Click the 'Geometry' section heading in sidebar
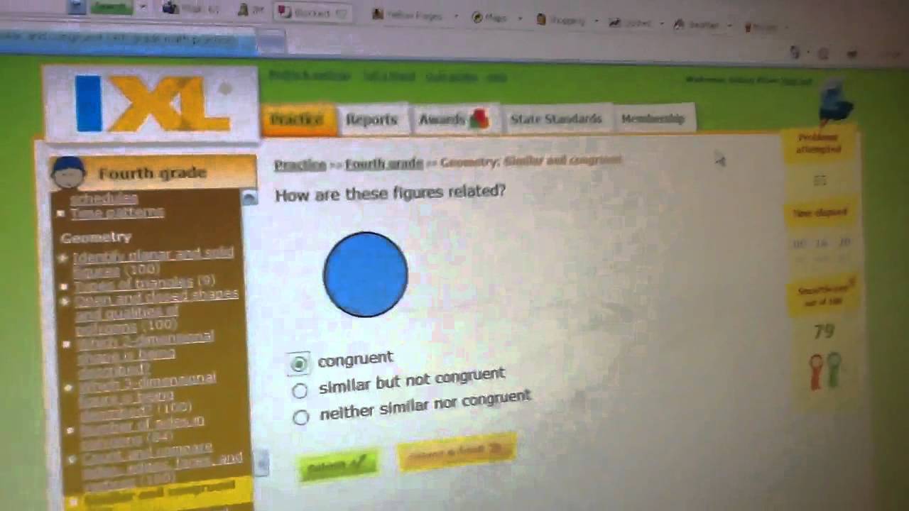The image size is (909, 511). coord(96,237)
